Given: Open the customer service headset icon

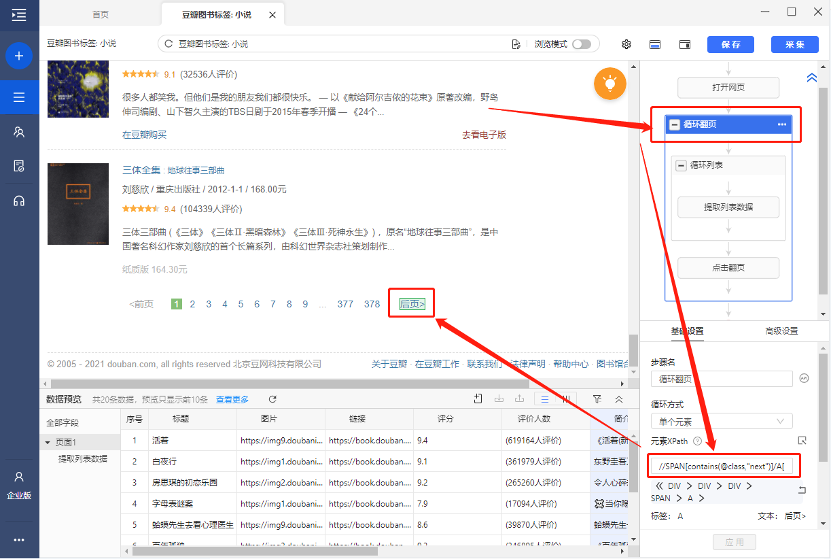Looking at the screenshot, I should [19, 201].
